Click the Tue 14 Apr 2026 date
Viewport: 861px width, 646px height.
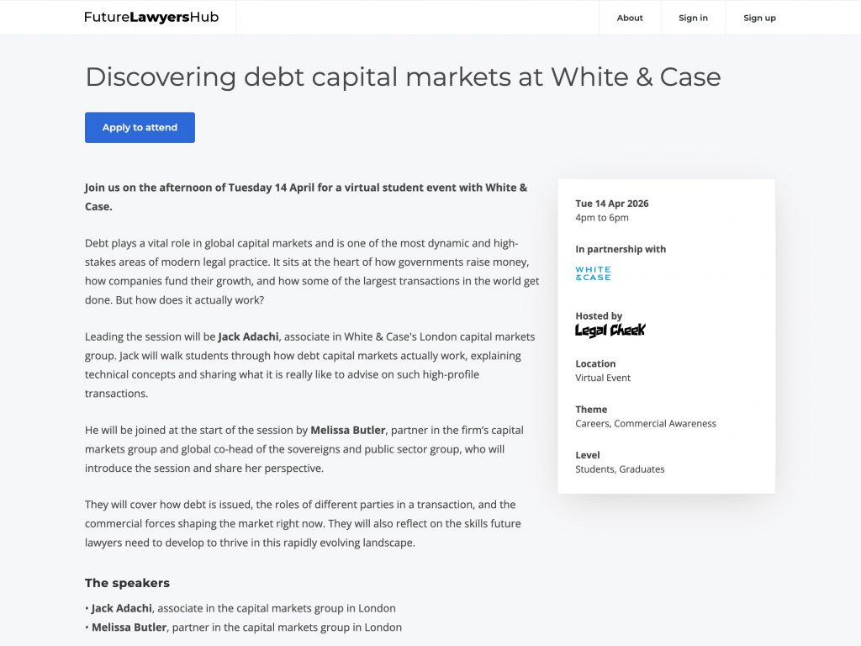tap(612, 204)
